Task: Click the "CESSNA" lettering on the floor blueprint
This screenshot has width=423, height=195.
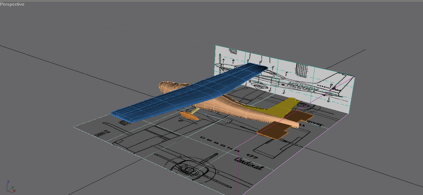Action: [219, 145]
